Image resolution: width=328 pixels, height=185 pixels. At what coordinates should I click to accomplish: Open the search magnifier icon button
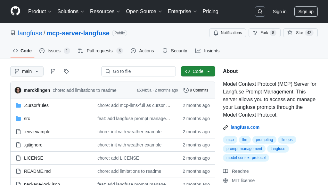pyautogui.click(x=260, y=12)
